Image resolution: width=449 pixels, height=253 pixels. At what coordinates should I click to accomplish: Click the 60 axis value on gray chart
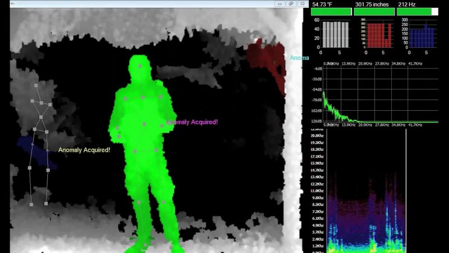(317, 20)
